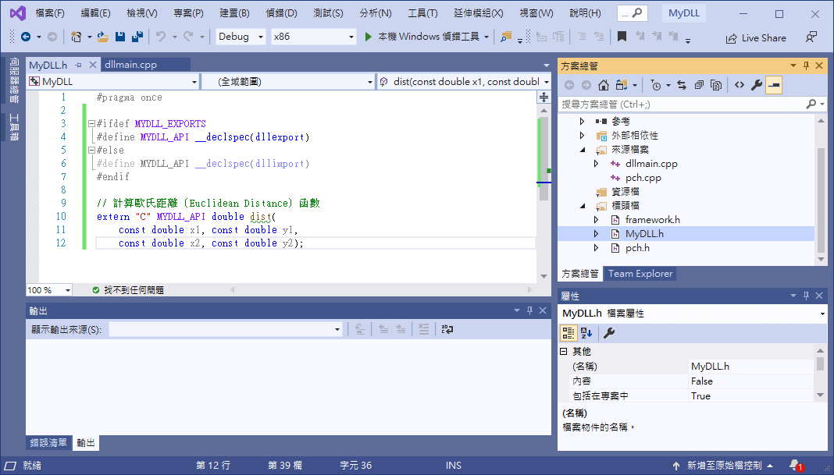This screenshot has height=475, width=834.
Task: Open Properties via the wrench icon in Solution Explorer
Action: tap(757, 85)
